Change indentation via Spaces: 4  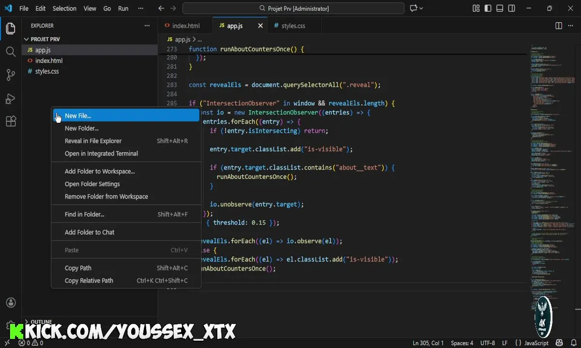(x=462, y=343)
